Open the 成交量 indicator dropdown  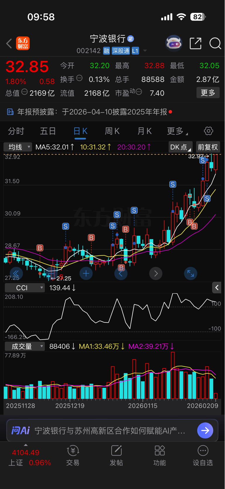point(25,346)
